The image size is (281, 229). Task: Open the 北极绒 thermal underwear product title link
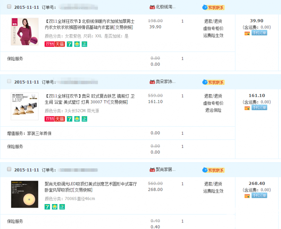pos(89,24)
